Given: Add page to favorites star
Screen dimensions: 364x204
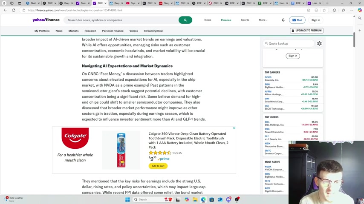Looking at the screenshot, I should point(324,10).
